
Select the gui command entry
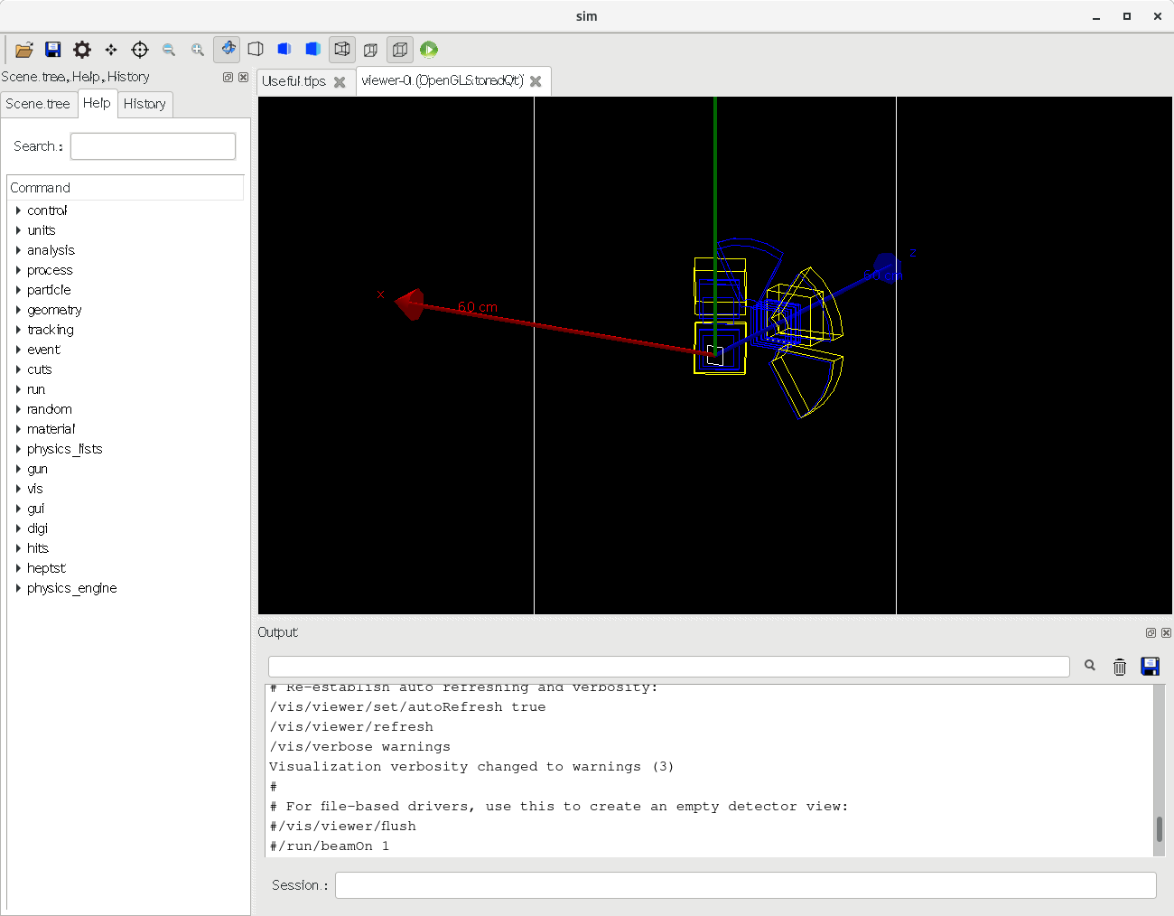(36, 509)
